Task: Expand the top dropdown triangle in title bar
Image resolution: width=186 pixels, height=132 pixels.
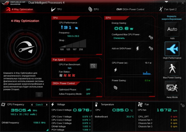Action: click(166, 2)
